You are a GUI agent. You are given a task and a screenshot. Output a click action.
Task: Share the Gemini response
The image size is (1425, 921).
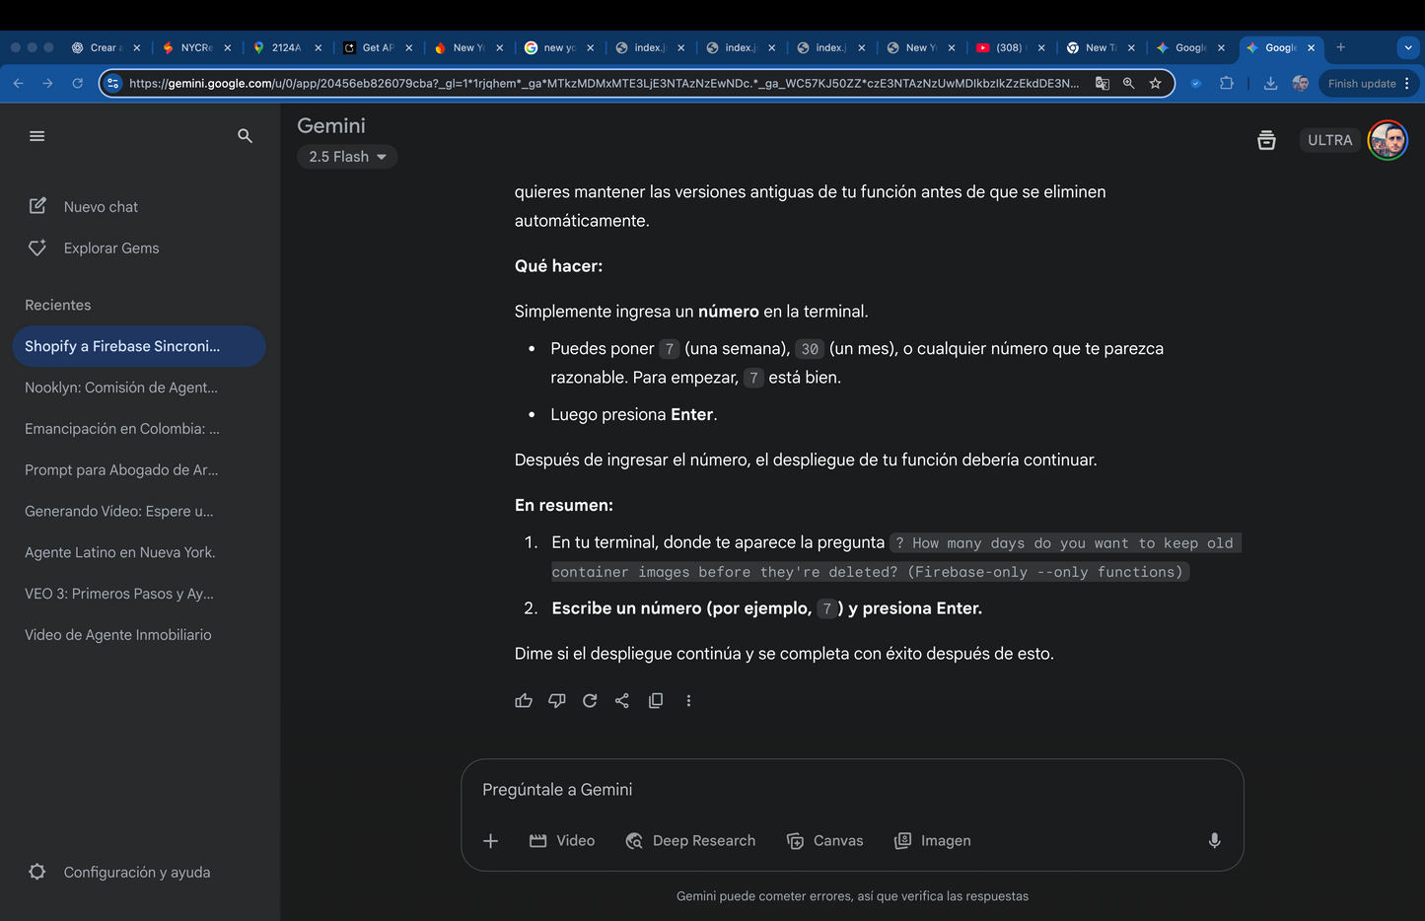pos(622,700)
